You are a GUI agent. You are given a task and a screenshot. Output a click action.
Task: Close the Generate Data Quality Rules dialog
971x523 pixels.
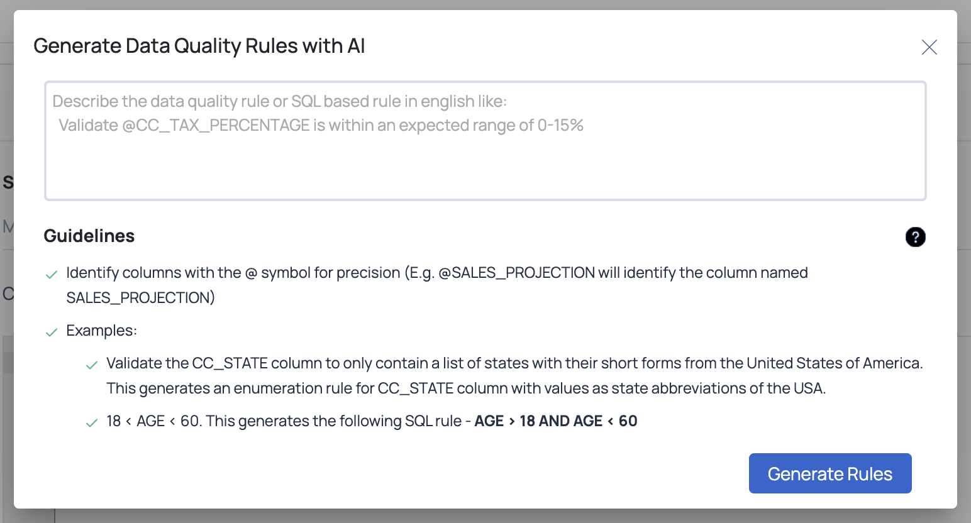(x=929, y=47)
